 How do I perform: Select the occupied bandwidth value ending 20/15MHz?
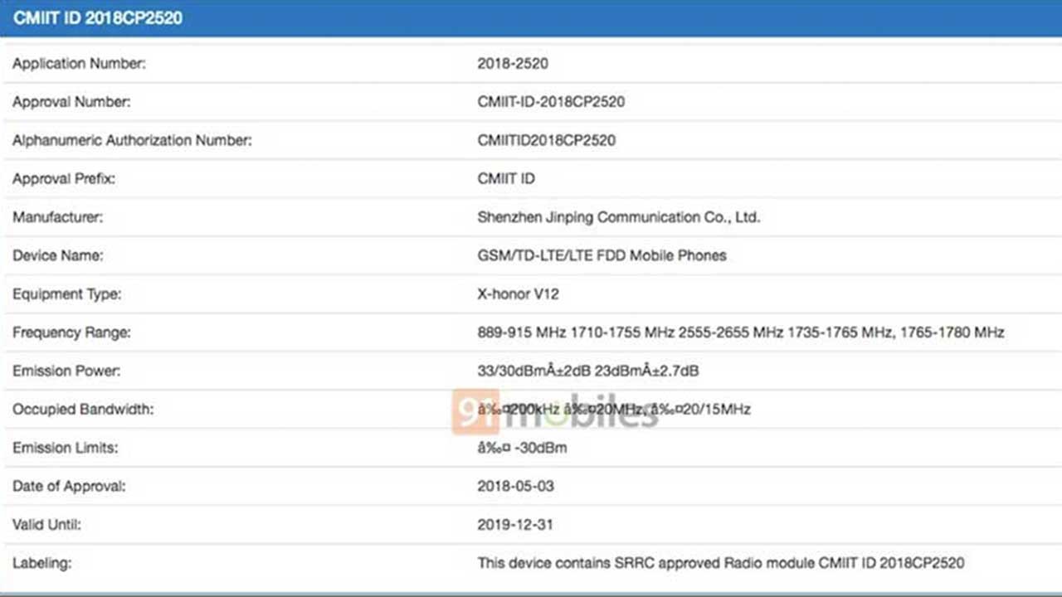click(x=614, y=409)
